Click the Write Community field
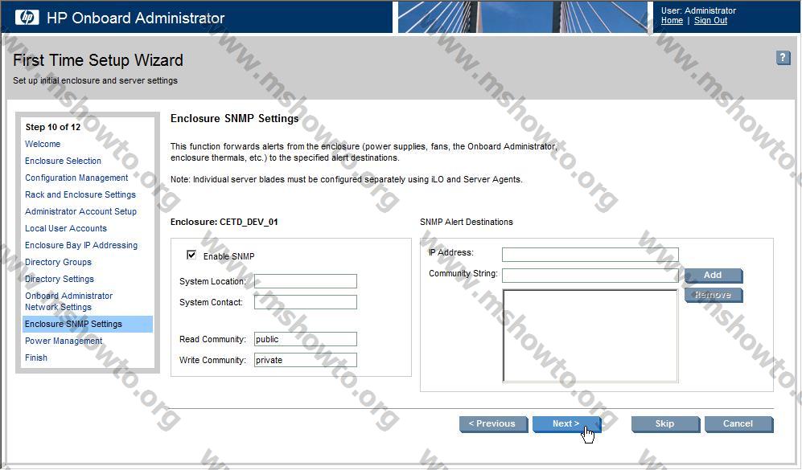The image size is (802, 470). [x=306, y=360]
